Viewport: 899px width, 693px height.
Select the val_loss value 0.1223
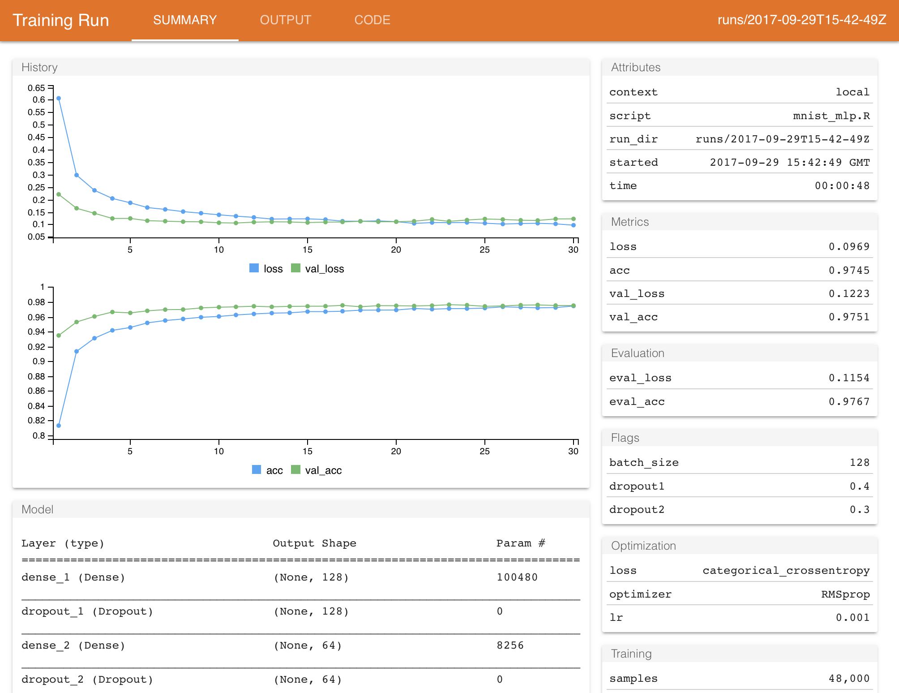(849, 293)
